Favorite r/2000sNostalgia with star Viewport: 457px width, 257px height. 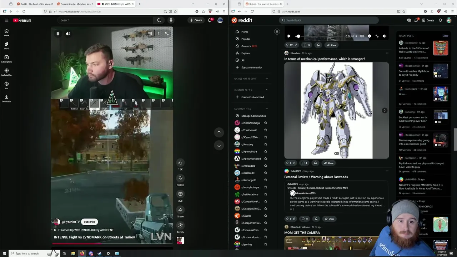(265, 123)
